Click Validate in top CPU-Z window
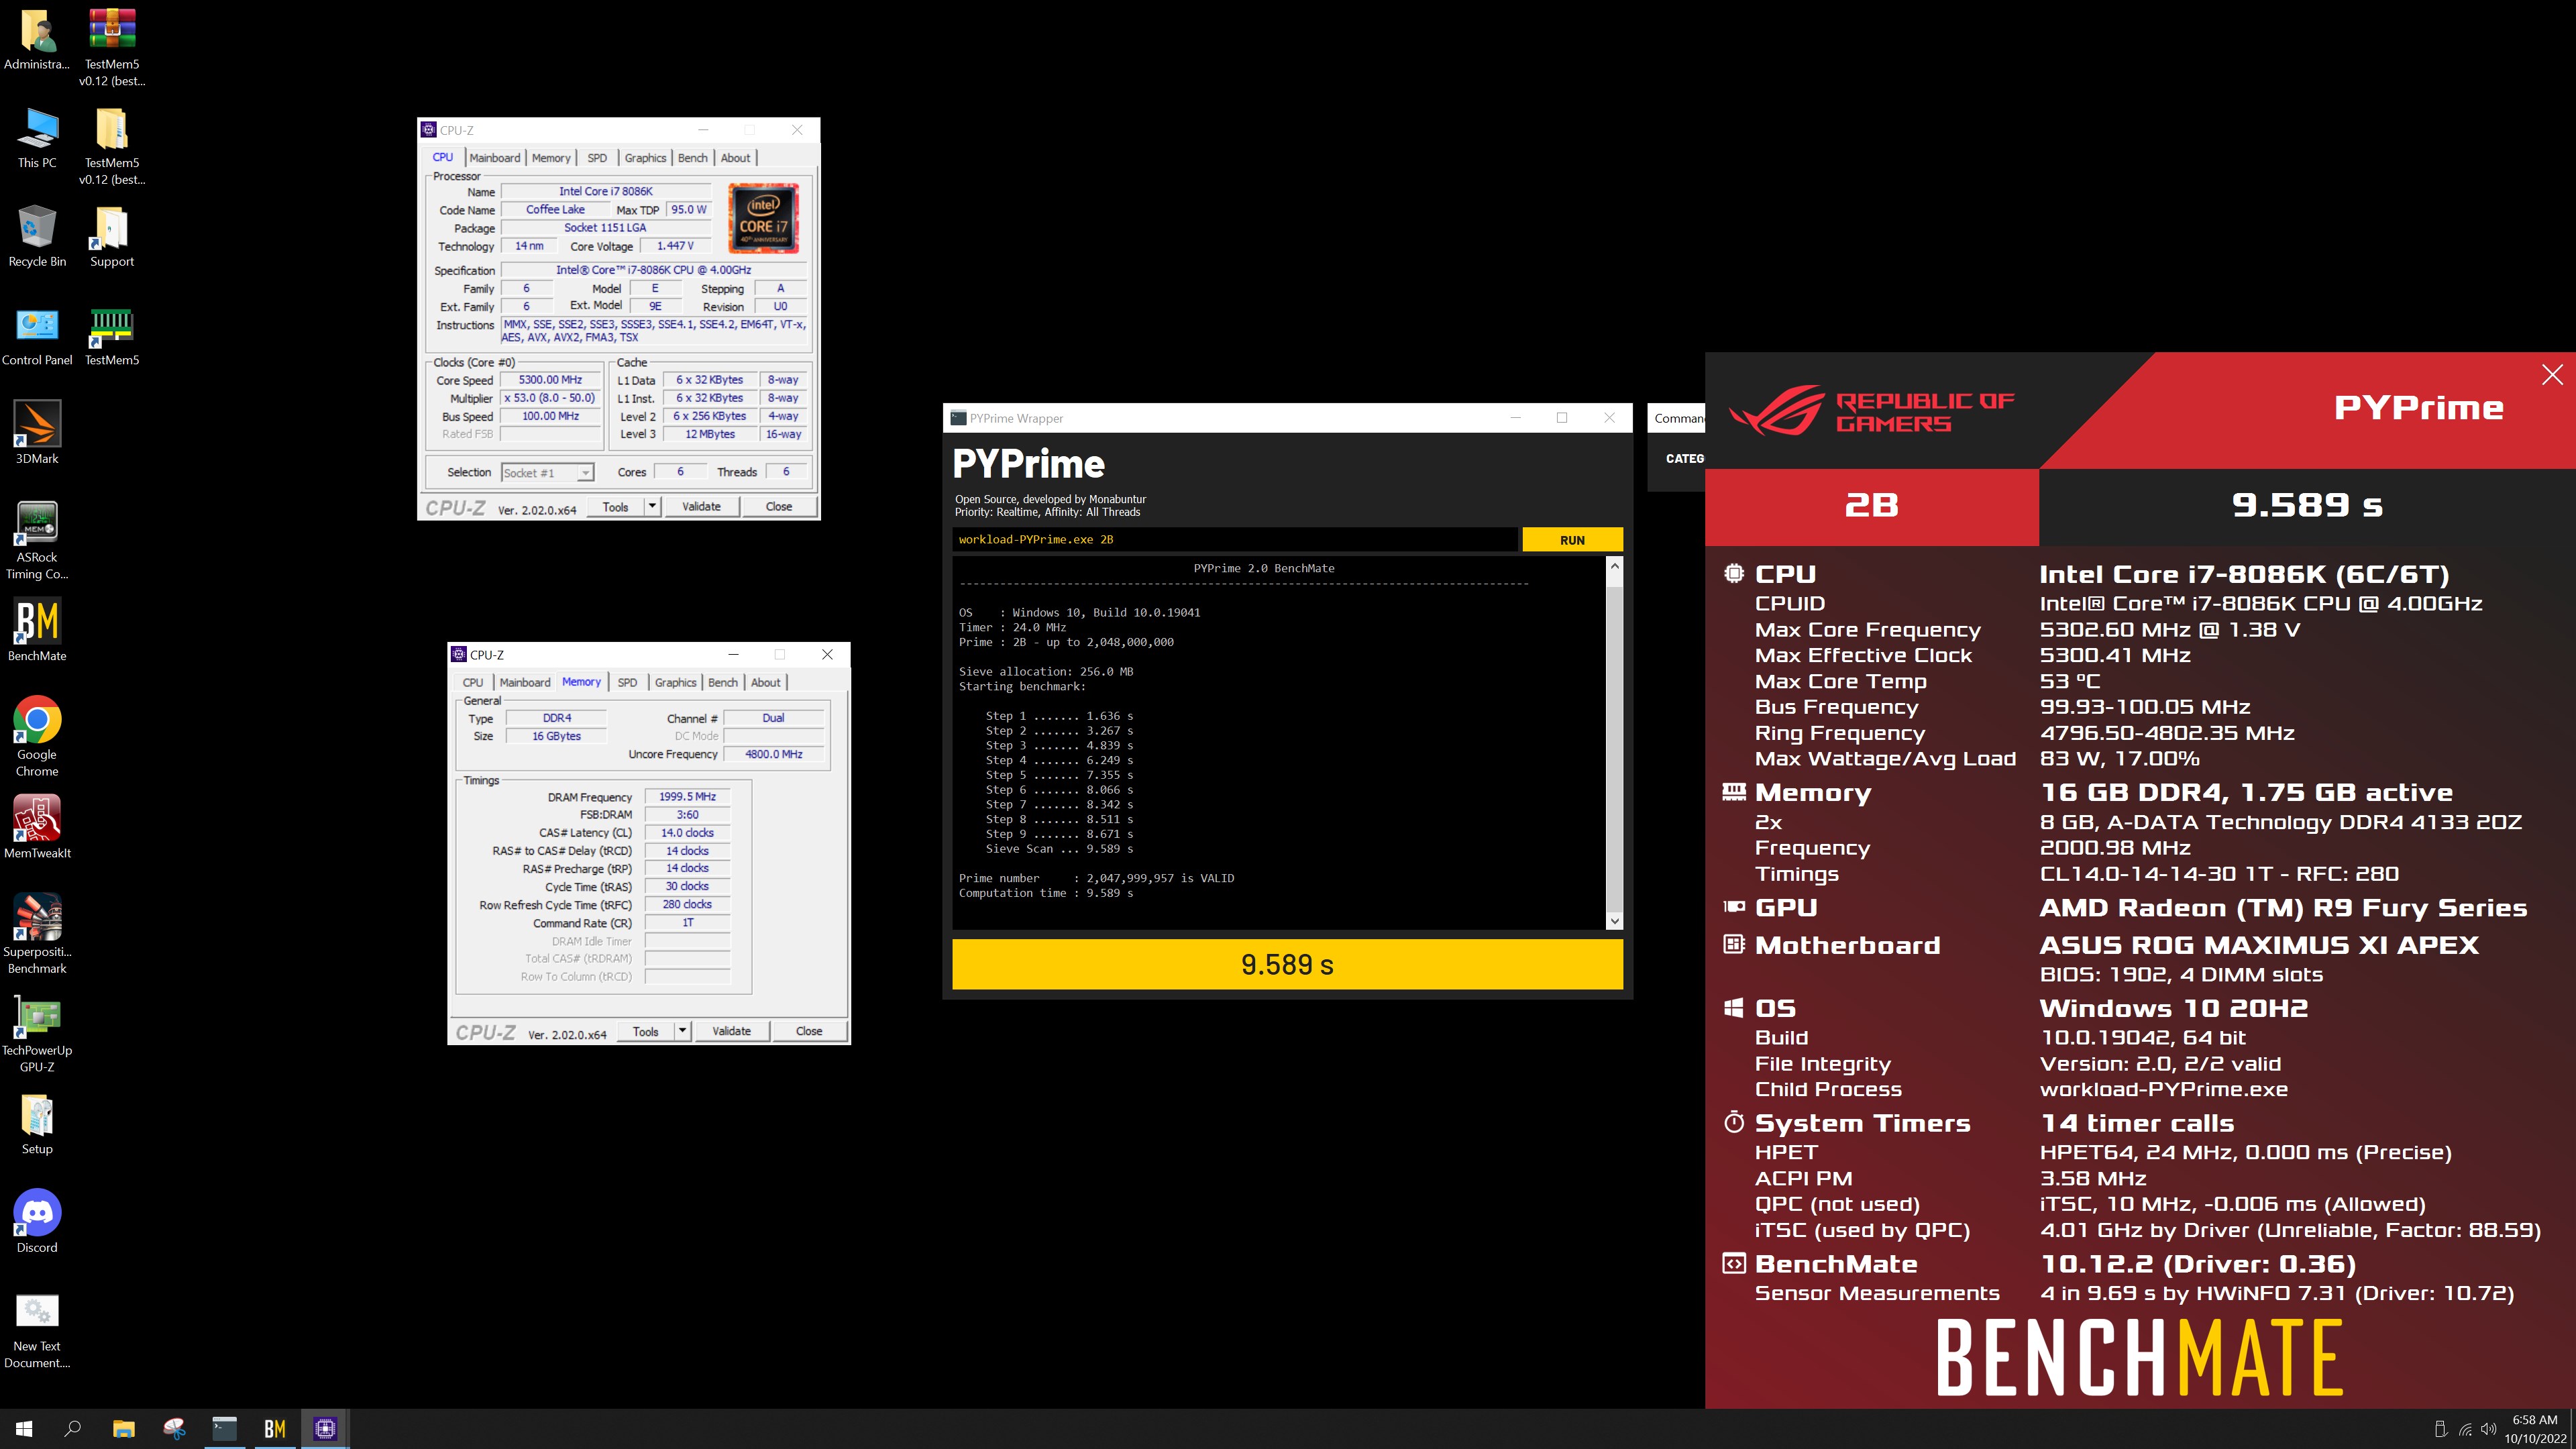The image size is (2576, 1449). point(701,506)
